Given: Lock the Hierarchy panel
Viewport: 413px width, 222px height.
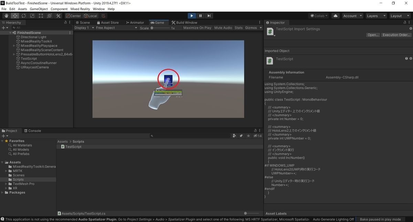Looking at the screenshot, I should tap(65, 22).
